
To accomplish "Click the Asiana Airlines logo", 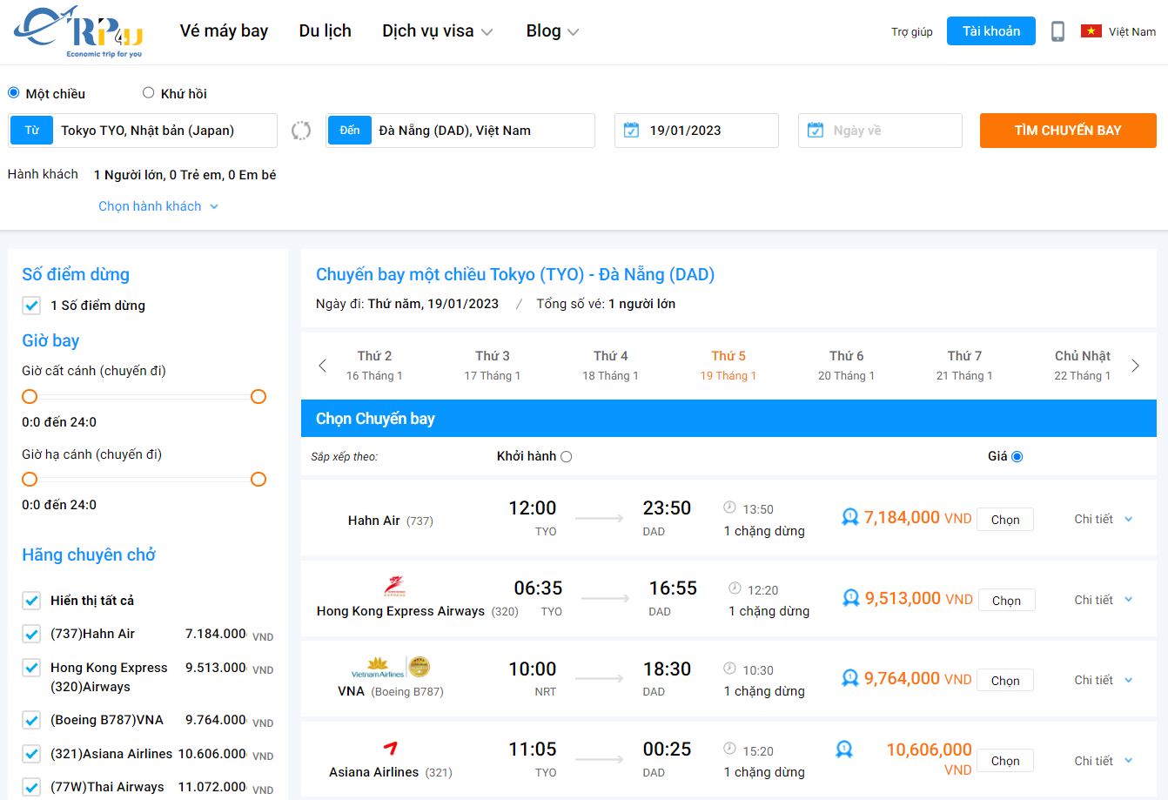I will click(x=389, y=750).
